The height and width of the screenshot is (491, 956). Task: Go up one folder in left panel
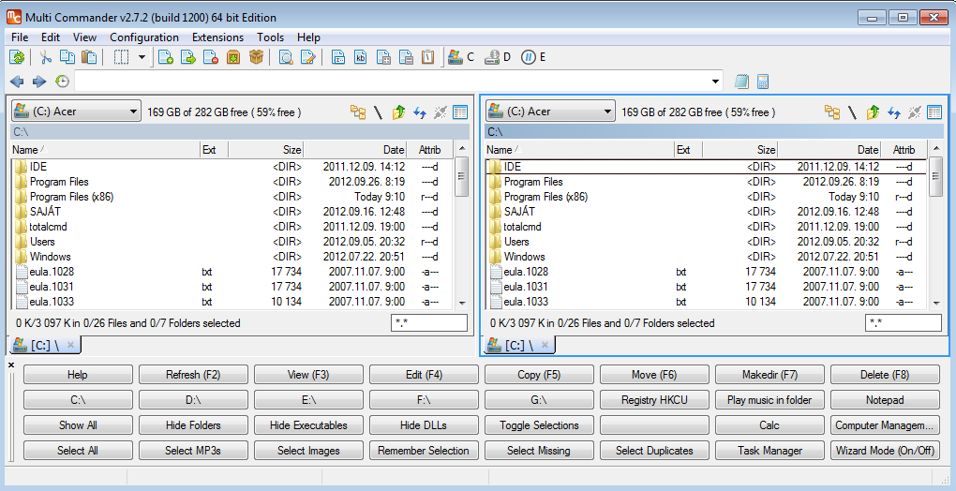tap(398, 112)
